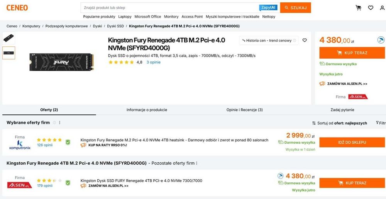Click the Alsen logo in the price panel

[x=358, y=97]
